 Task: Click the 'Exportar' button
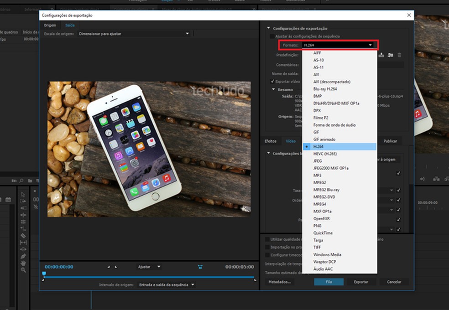[x=361, y=282]
